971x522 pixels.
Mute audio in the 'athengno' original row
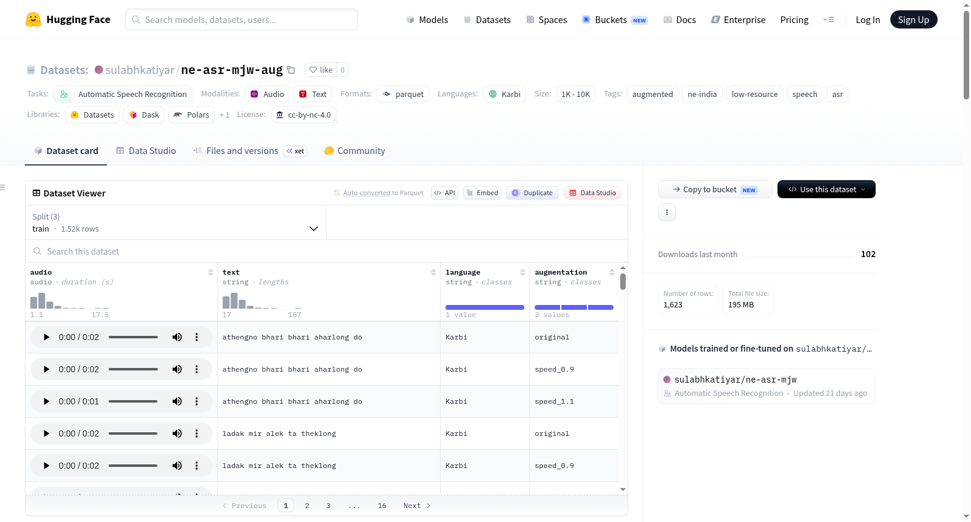pyautogui.click(x=177, y=337)
